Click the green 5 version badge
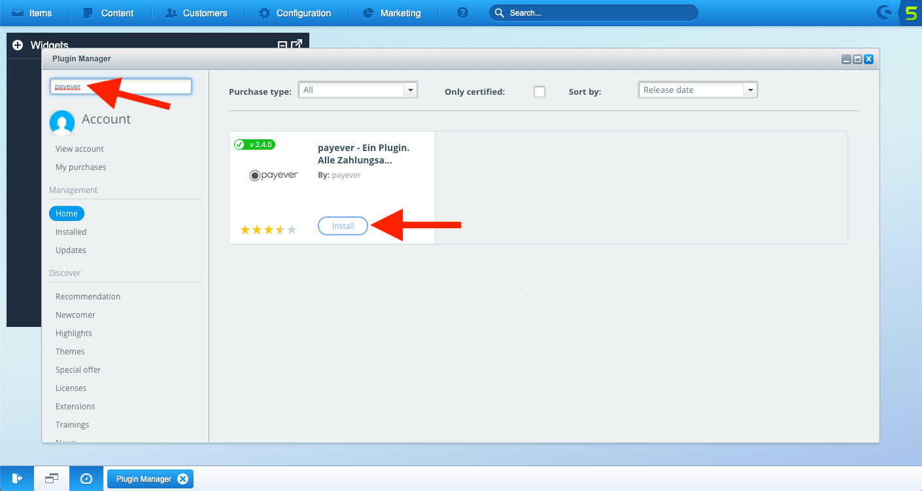Screen dimensions: 922x491 (x=910, y=12)
